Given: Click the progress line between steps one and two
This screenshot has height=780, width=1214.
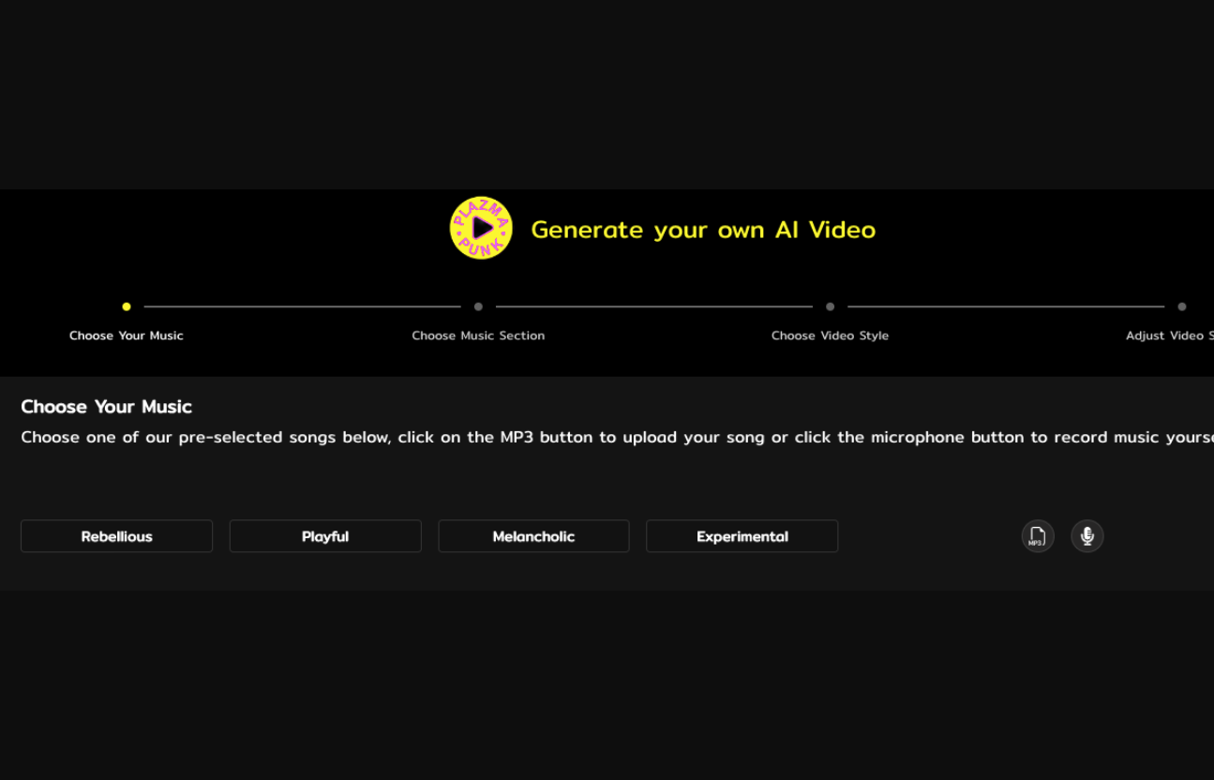Looking at the screenshot, I should tap(302, 307).
